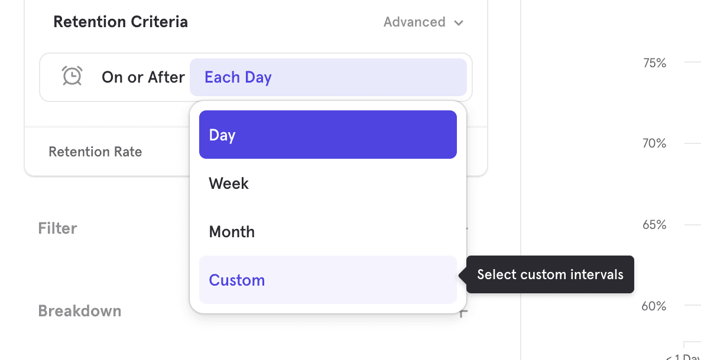Image resolution: width=701 pixels, height=360 pixels.
Task: Select Month in the interval menu
Action: click(x=232, y=231)
